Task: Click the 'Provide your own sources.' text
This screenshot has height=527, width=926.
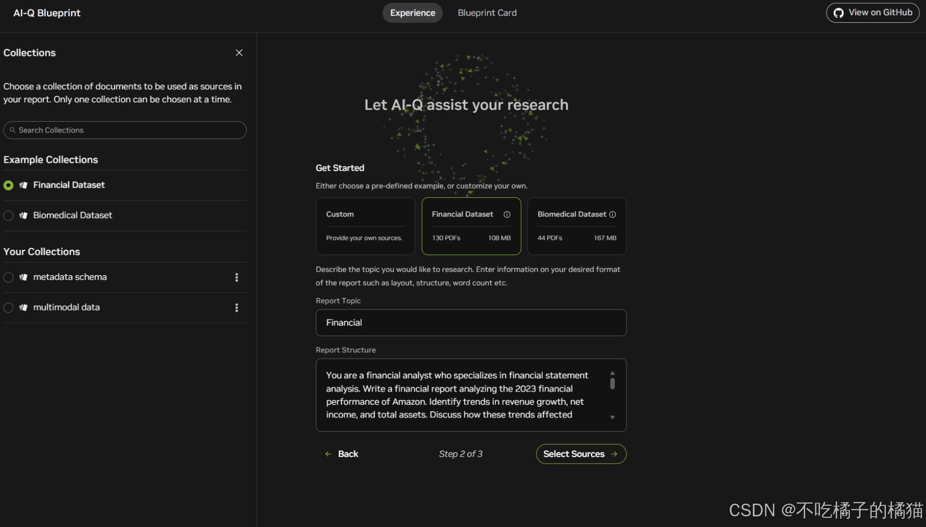Action: 364,238
